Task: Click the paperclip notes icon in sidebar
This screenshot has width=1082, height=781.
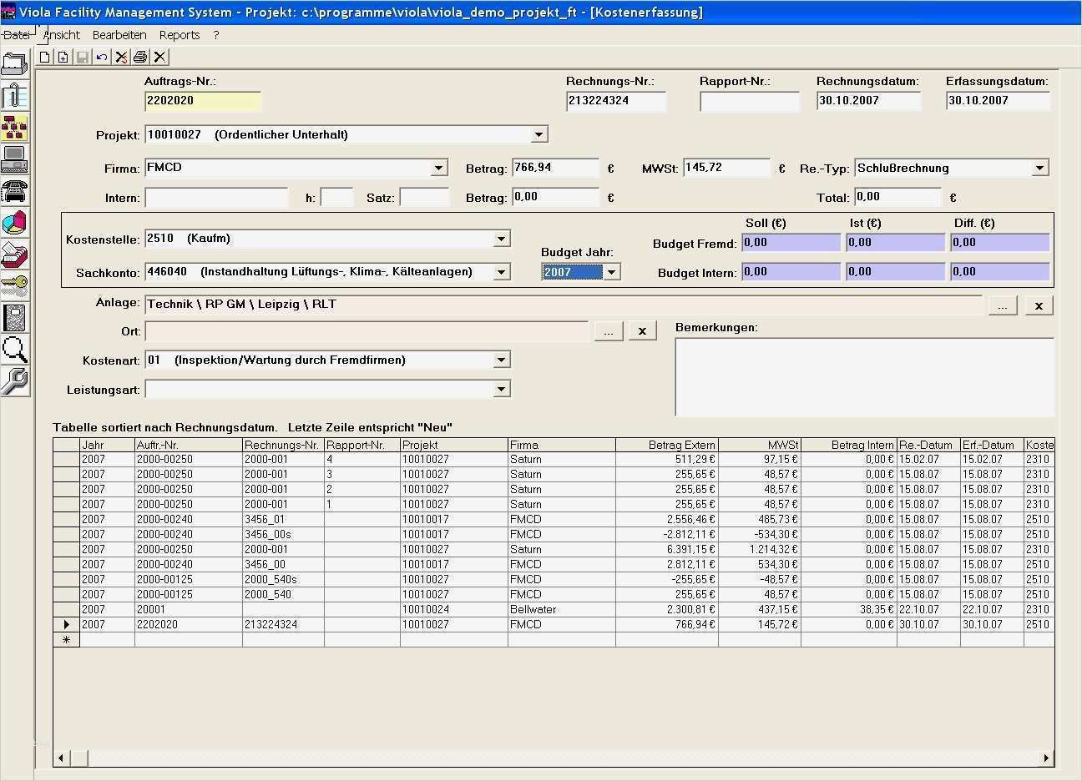Action: point(15,95)
